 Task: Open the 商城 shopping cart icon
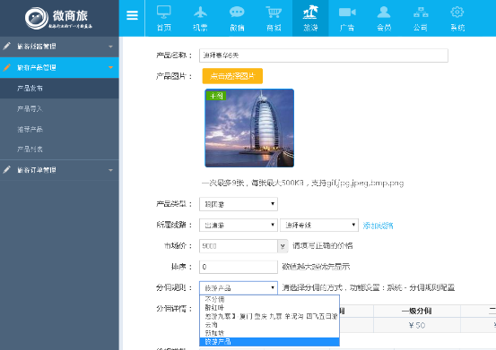[x=274, y=12]
